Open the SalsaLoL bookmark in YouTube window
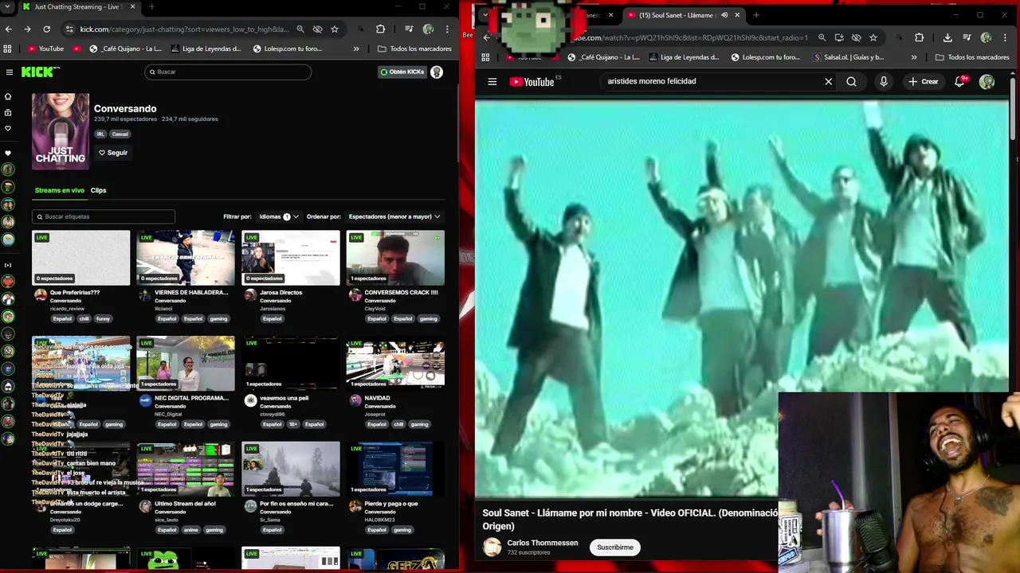1020x573 pixels. (x=849, y=57)
